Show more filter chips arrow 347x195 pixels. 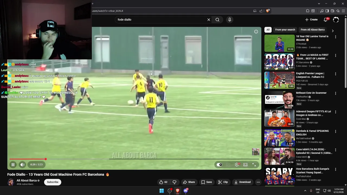(x=333, y=31)
